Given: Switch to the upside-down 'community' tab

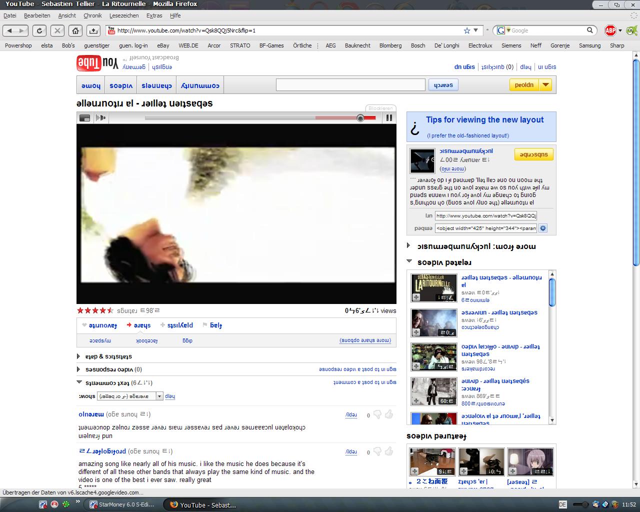Looking at the screenshot, I should pyautogui.click(x=200, y=85).
